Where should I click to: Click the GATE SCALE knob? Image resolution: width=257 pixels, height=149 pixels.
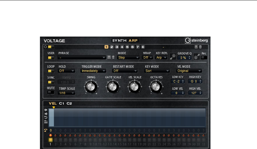coord(113,87)
